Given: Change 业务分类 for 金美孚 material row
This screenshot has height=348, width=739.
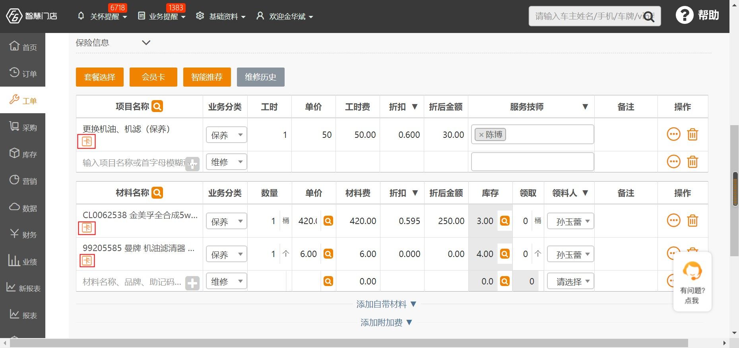Looking at the screenshot, I should tap(226, 221).
